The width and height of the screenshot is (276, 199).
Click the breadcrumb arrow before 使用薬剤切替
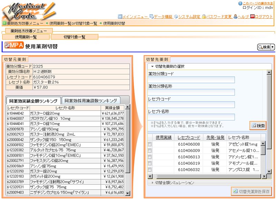(x=101, y=23)
